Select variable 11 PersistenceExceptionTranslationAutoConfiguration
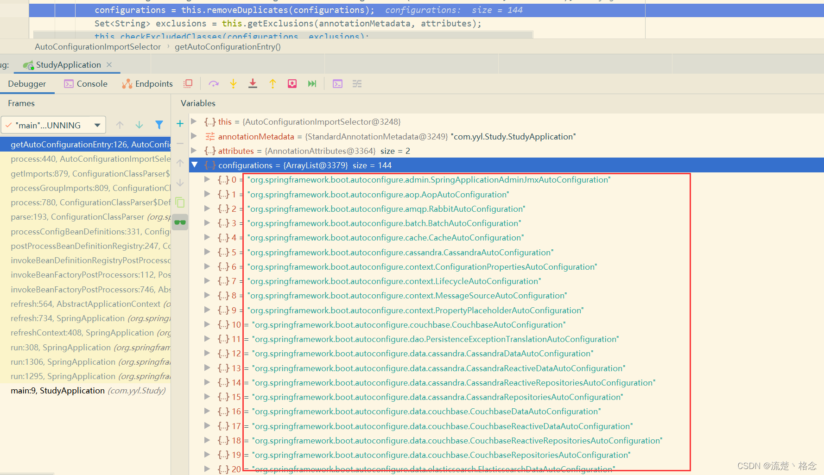Image resolution: width=824 pixels, height=475 pixels. click(506, 339)
